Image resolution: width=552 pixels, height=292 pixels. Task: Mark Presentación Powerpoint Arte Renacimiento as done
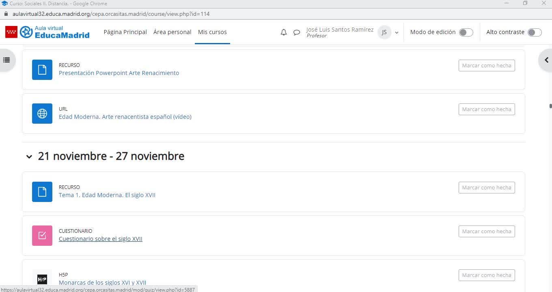(487, 65)
